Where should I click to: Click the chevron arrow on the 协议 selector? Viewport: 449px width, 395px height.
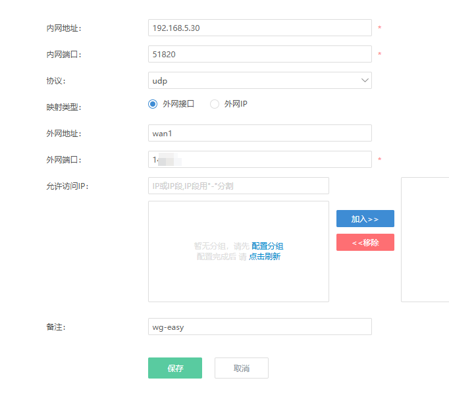pos(365,80)
